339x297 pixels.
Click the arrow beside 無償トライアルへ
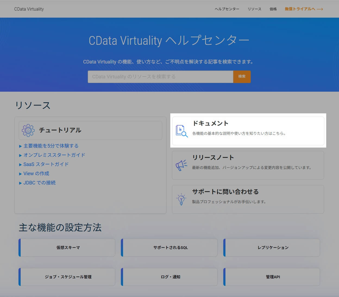click(320, 9)
